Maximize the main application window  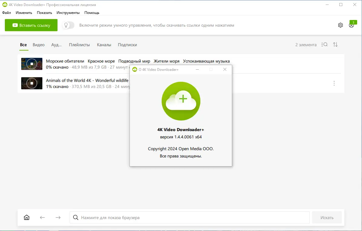tap(341, 5)
